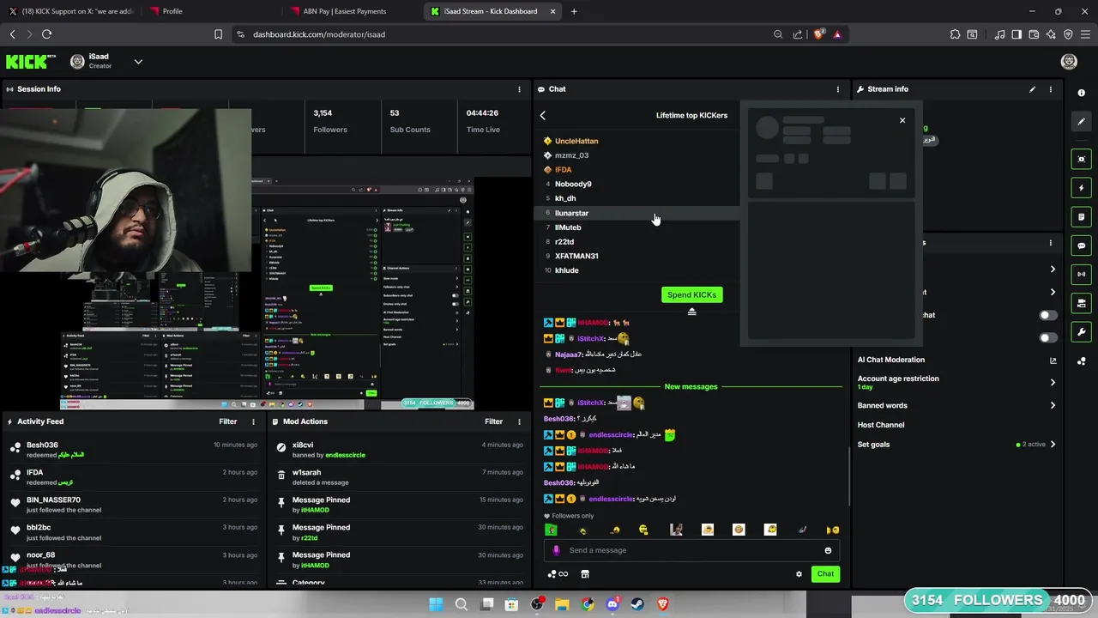Toggle the broadcast signal widget in sidebar
Viewport: 1098px width, 618px height.
click(x=1082, y=275)
